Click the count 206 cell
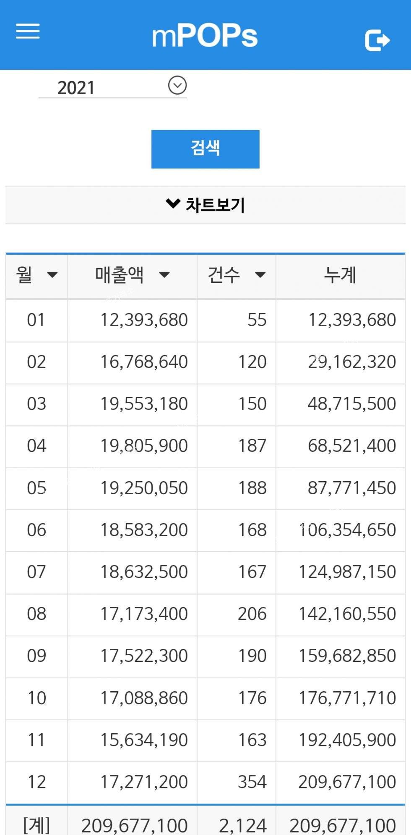This screenshot has width=411, height=835. pos(252,614)
